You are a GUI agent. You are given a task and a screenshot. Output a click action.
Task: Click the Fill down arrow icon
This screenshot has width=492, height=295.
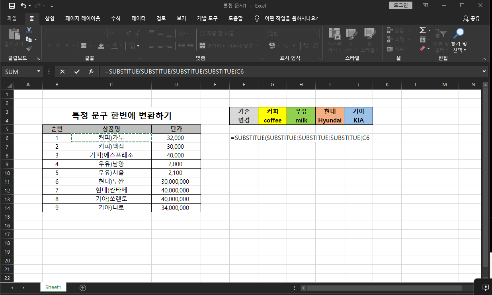click(x=423, y=39)
